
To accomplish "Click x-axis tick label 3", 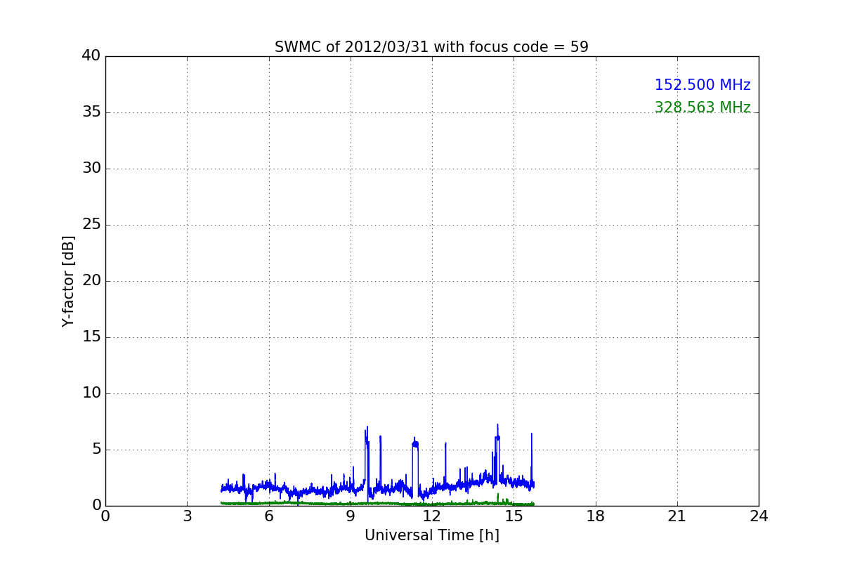I will coord(187,516).
